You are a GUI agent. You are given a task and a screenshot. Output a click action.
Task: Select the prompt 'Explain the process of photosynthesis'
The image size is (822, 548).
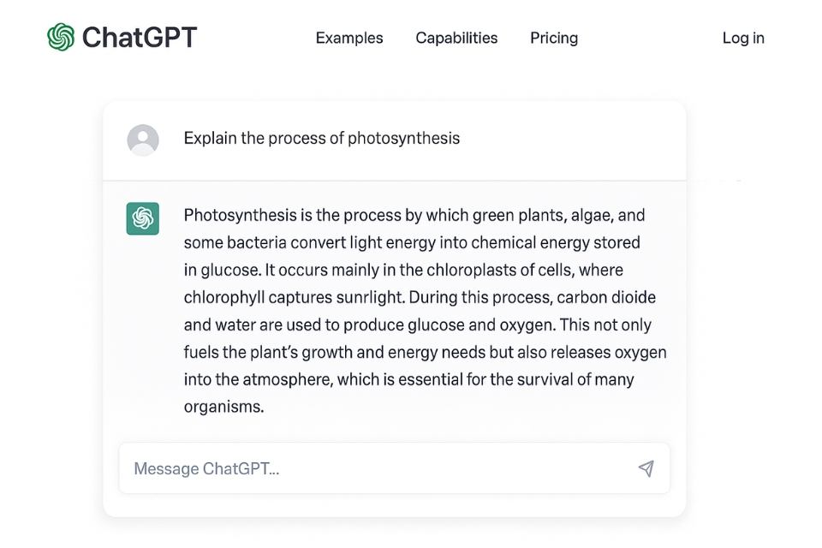[321, 138]
